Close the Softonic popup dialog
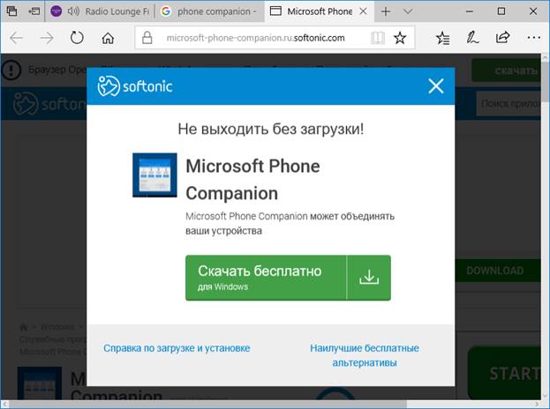The image size is (550, 409). (x=435, y=86)
